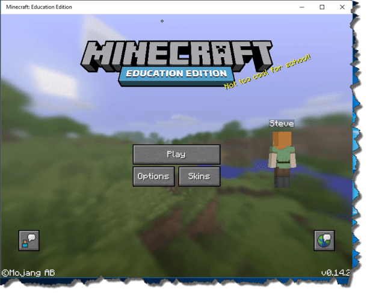Select the Steve character model
The image size is (370, 295).
point(282,160)
